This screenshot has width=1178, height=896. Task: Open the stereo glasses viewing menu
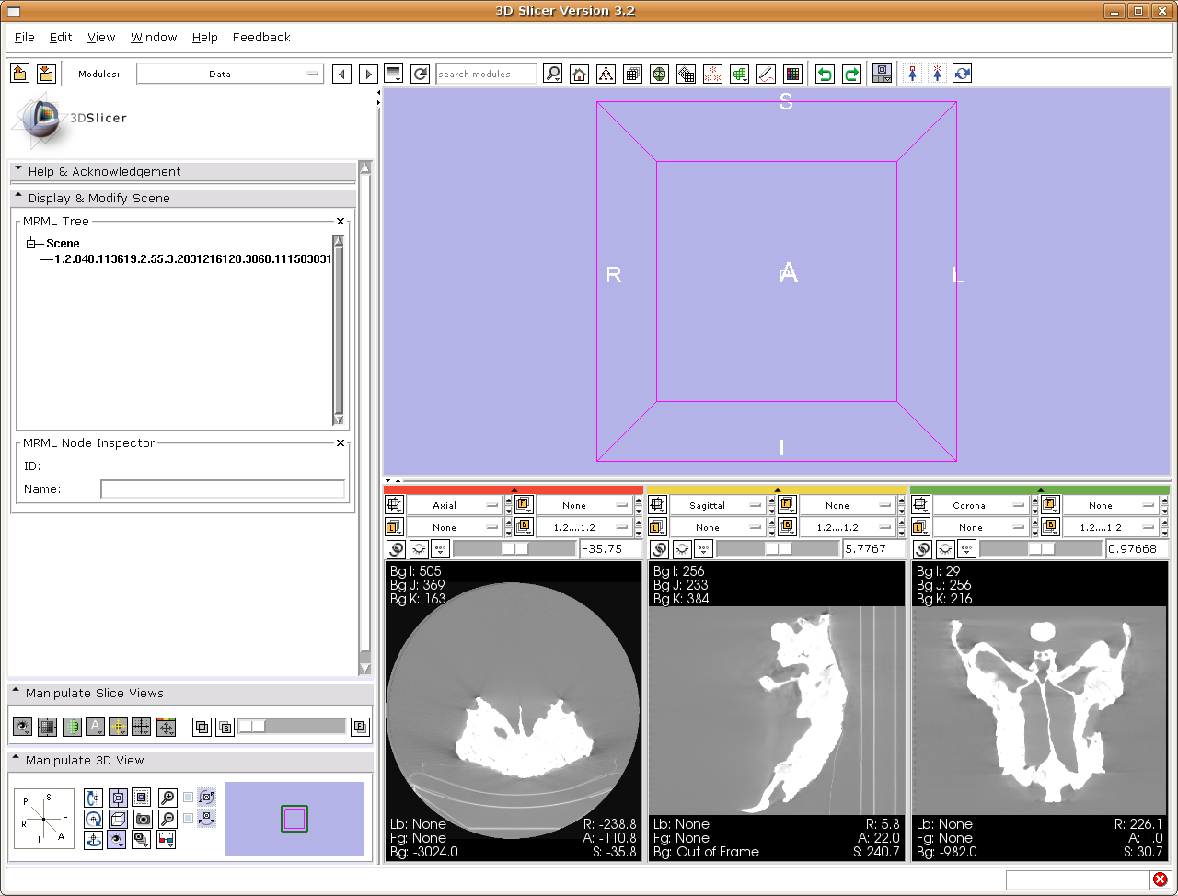coord(167,839)
